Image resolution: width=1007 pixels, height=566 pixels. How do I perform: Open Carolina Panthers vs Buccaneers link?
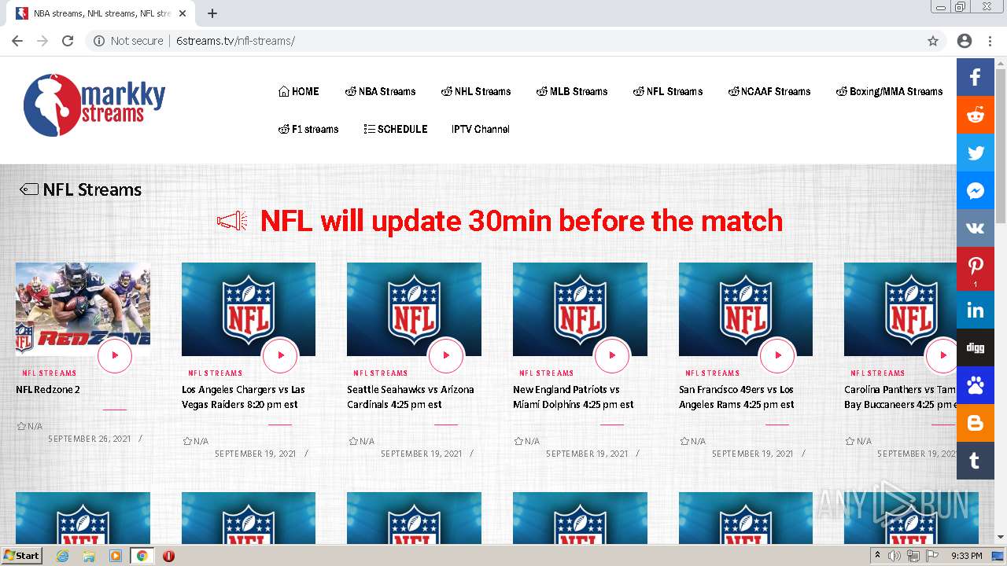[x=900, y=397]
